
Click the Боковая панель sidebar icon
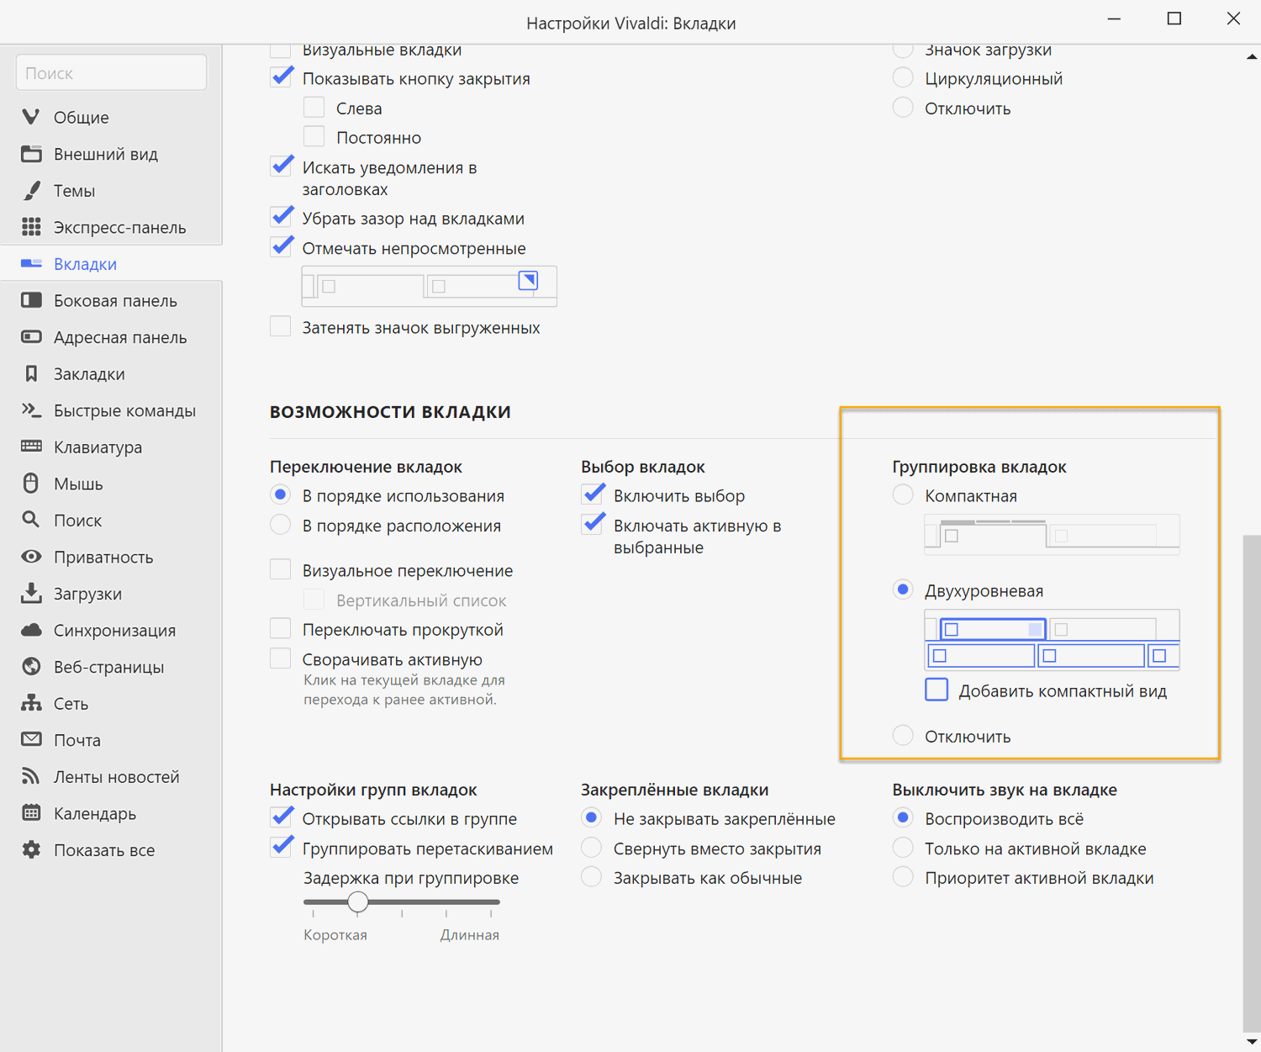pyautogui.click(x=31, y=300)
